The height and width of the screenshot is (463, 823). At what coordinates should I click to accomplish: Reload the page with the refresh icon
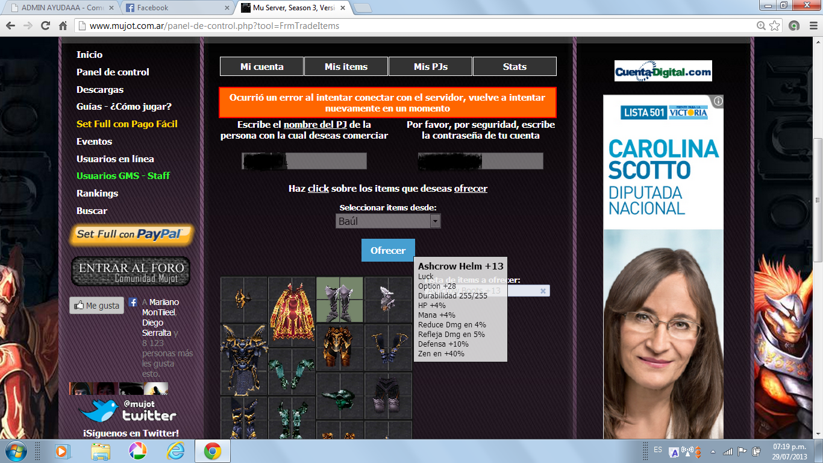[45, 26]
